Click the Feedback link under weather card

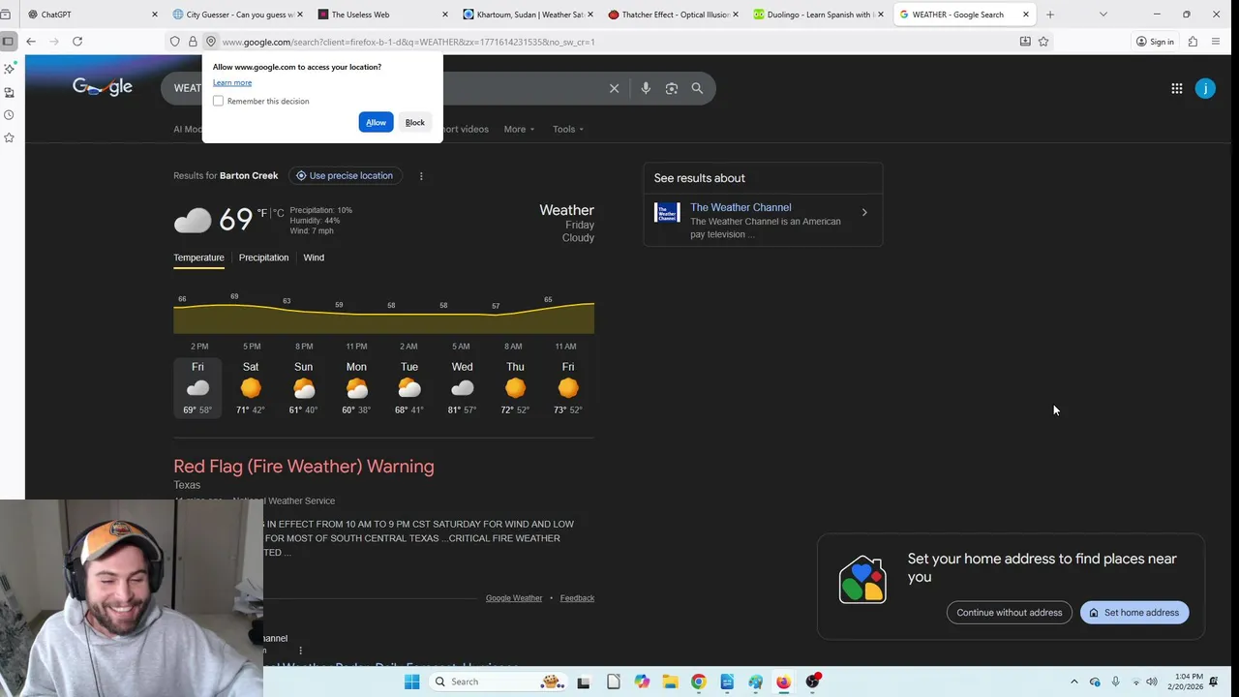577,598
